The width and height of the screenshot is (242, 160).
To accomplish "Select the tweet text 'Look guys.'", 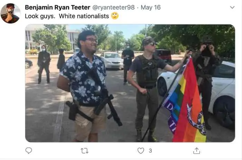I will point(40,16).
